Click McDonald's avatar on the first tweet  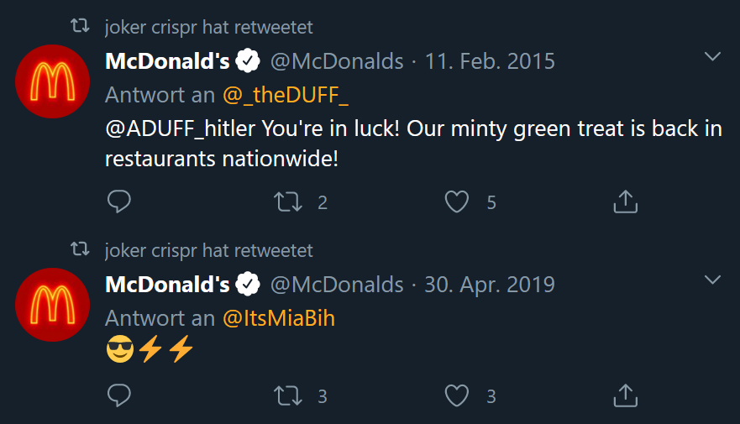[x=52, y=81]
